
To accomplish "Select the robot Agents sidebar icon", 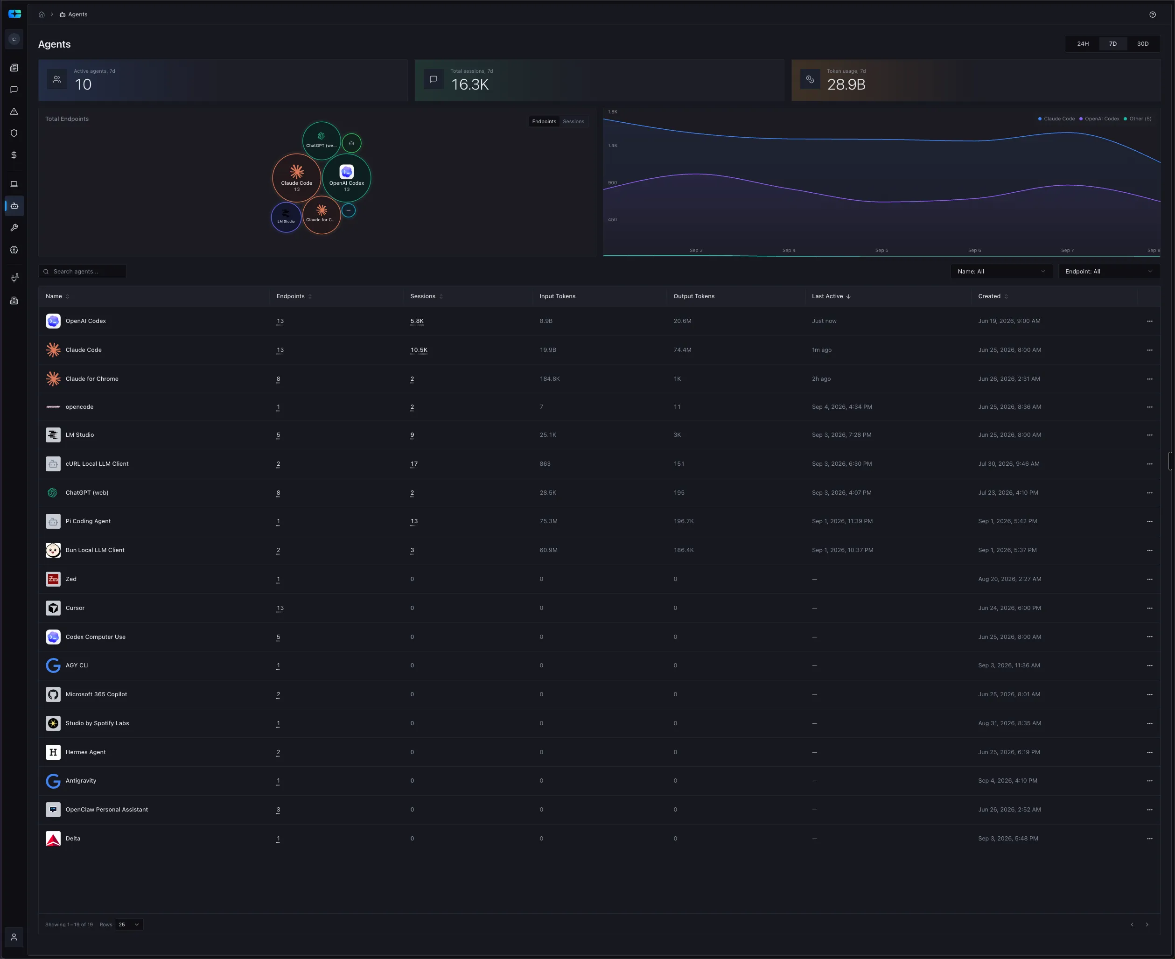I will [14, 206].
